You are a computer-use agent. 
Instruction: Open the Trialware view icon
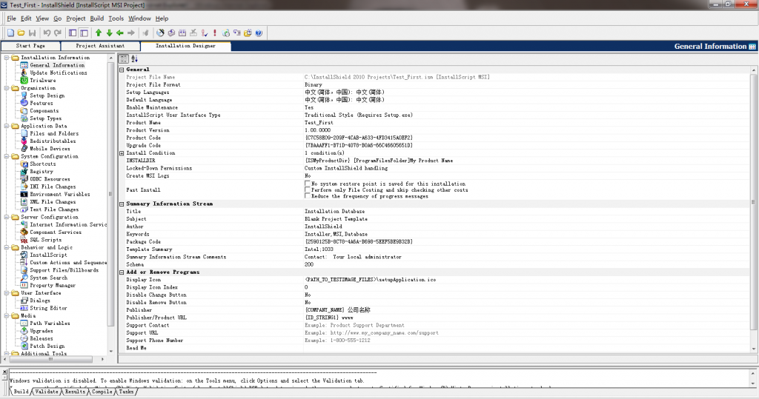coord(24,81)
